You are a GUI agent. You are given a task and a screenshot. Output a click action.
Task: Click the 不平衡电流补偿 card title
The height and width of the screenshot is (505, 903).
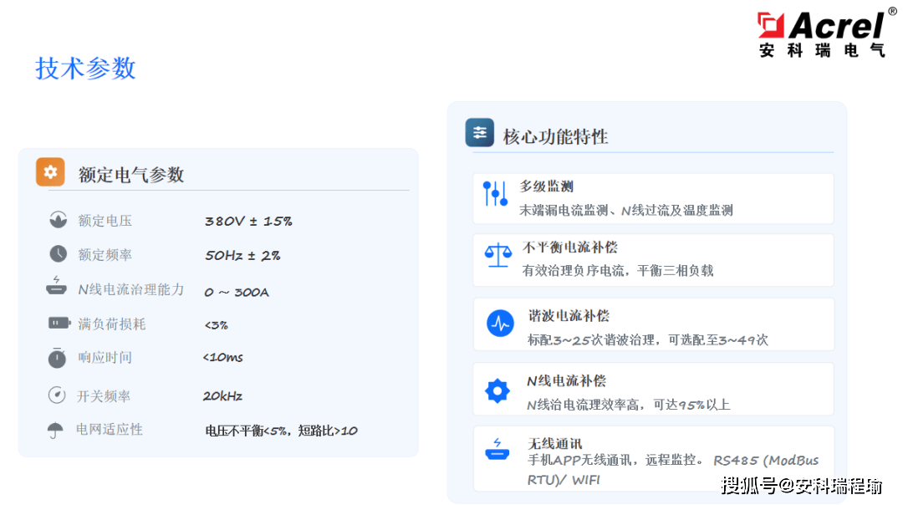[570, 247]
